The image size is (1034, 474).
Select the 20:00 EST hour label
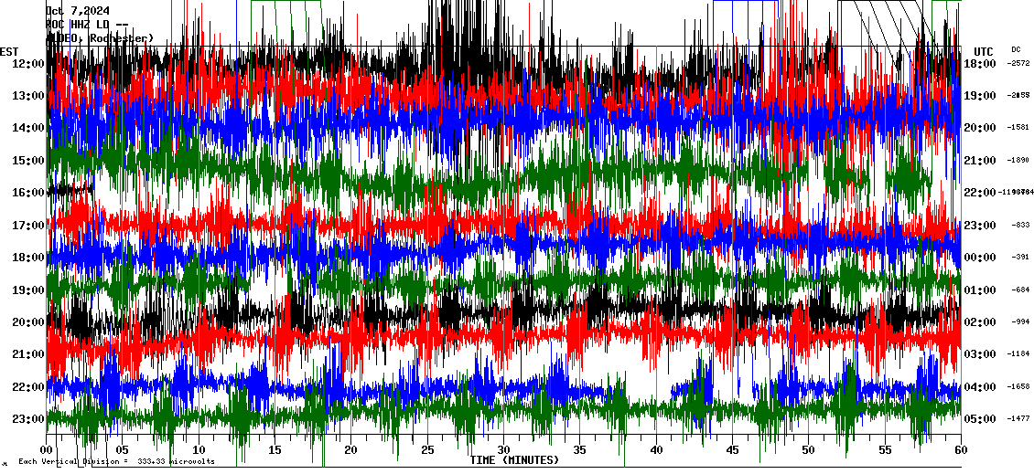[x=27, y=322]
